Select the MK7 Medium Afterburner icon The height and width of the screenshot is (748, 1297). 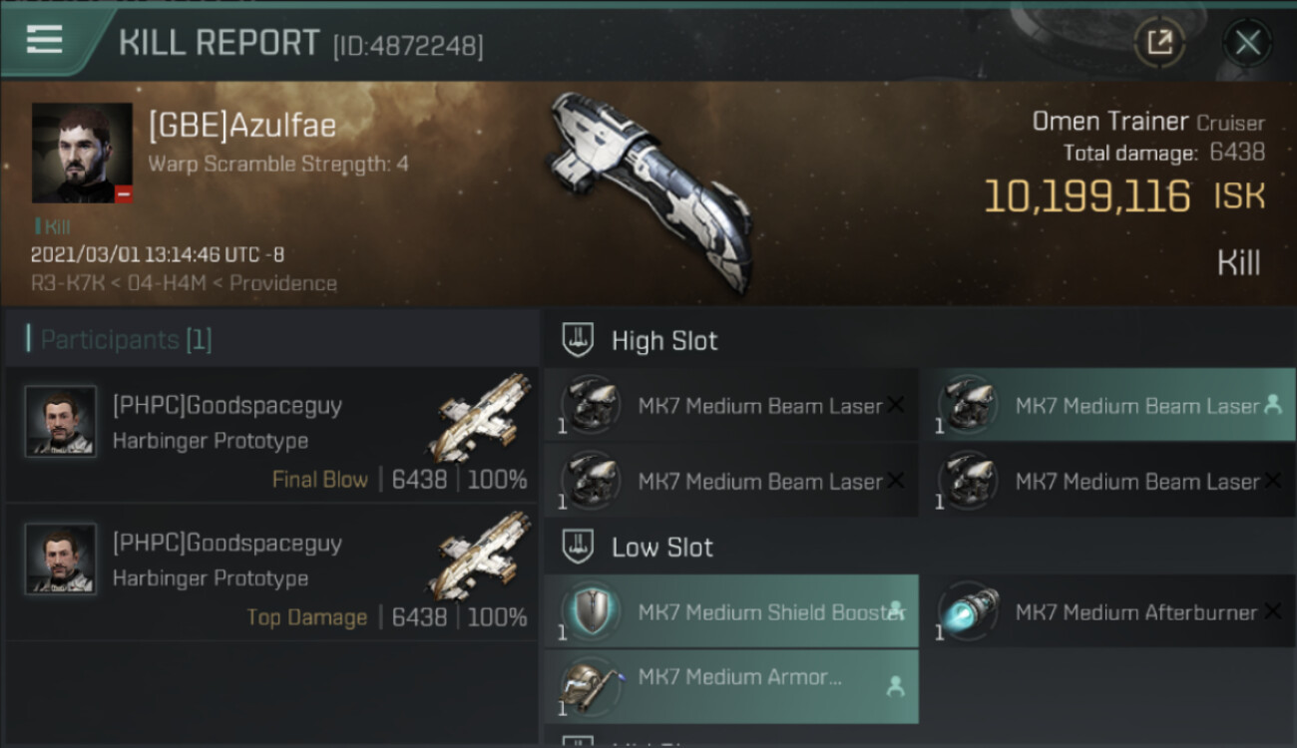click(968, 611)
